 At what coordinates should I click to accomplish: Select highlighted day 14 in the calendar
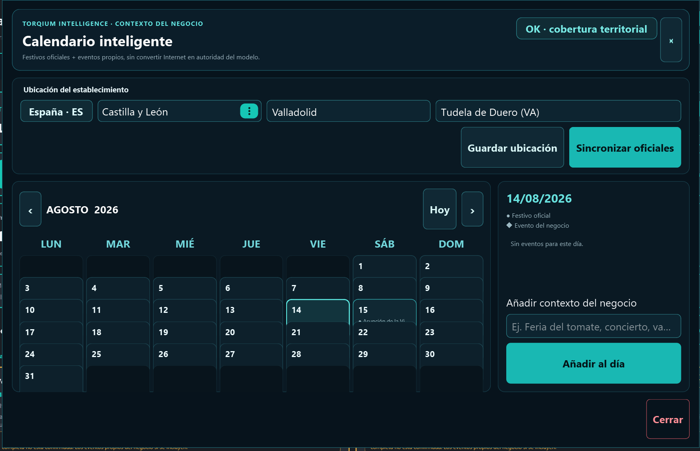click(x=318, y=310)
